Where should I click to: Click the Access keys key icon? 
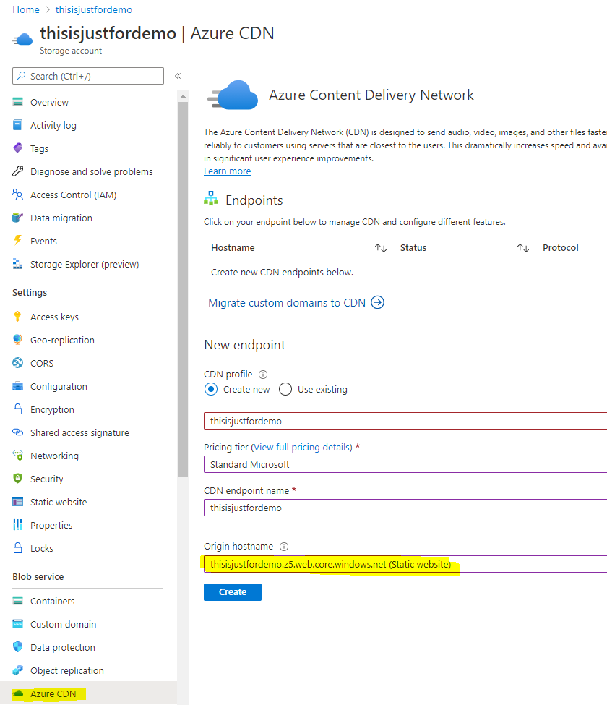tap(17, 317)
